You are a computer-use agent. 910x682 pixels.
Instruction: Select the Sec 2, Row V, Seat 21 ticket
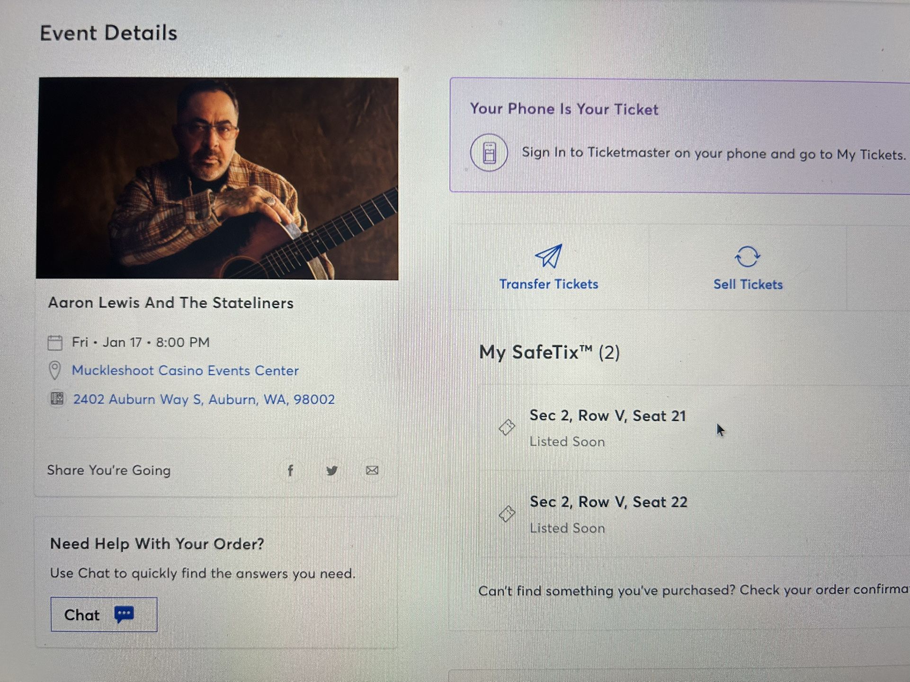(x=607, y=416)
